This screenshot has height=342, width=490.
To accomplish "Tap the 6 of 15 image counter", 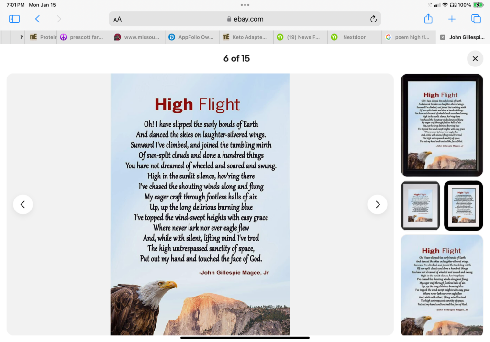I will coord(236,58).
